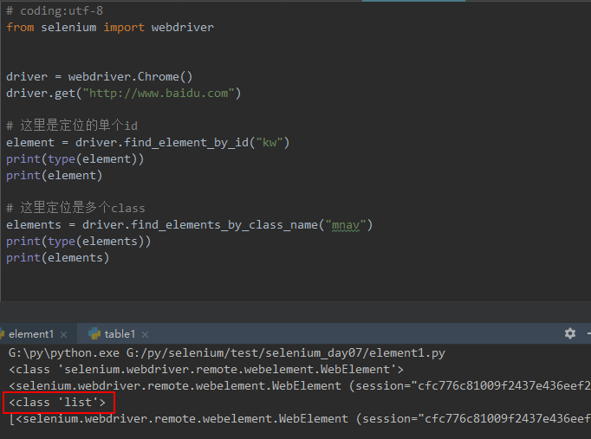Switch to the element1 run tab

(31, 334)
